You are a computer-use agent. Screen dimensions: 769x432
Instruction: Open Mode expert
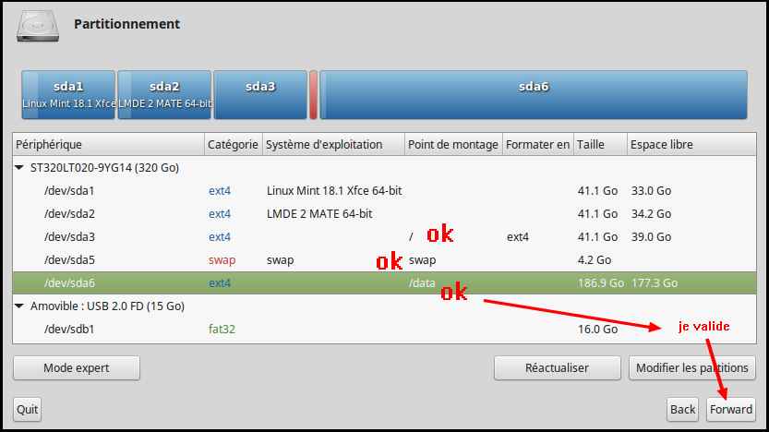click(x=77, y=368)
